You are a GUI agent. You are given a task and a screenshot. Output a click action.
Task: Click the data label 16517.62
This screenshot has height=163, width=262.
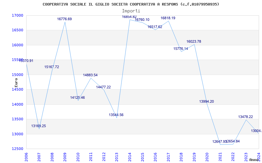coord(155,27)
